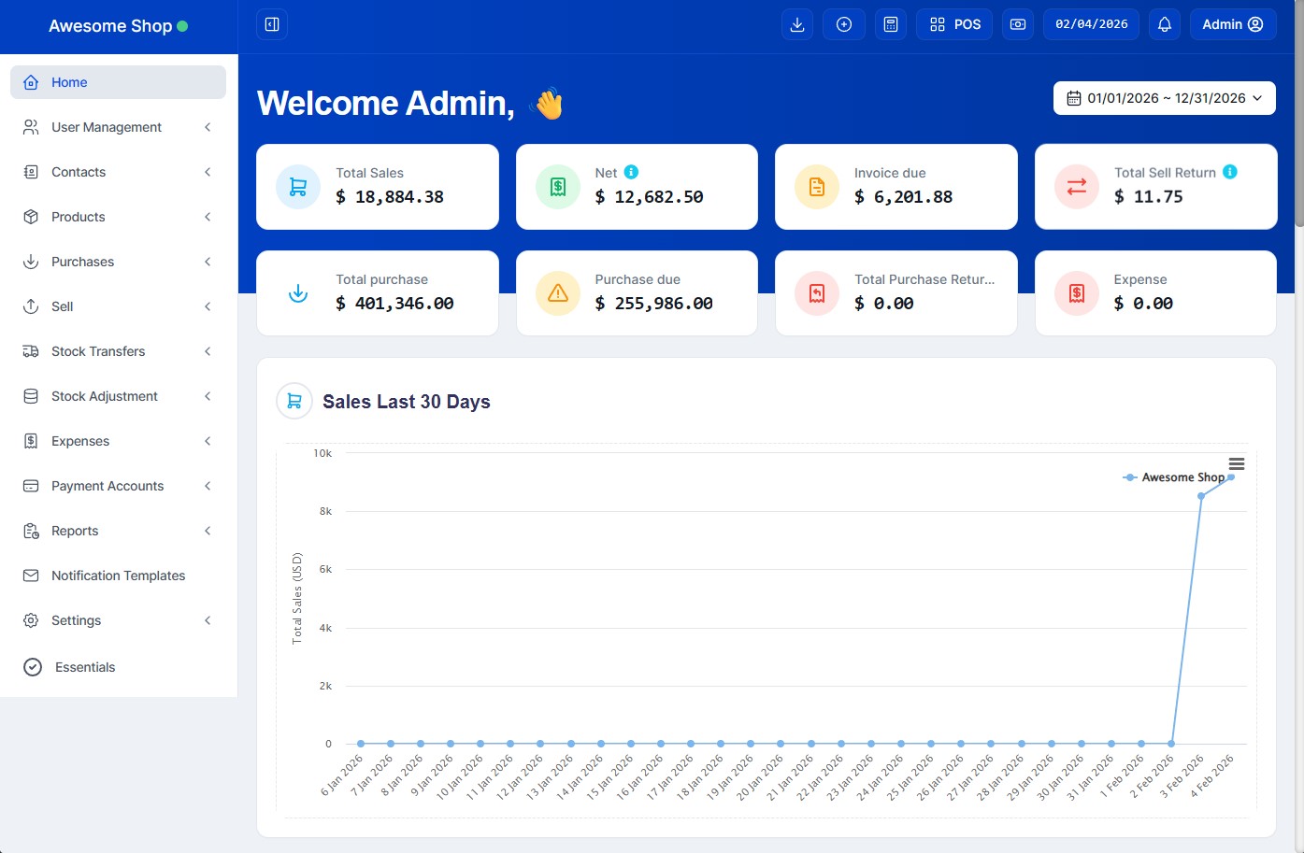Open the POS screen

click(954, 24)
